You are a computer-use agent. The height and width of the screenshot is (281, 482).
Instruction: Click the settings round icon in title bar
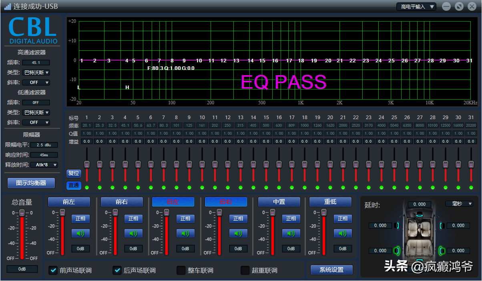pyautogui.click(x=459, y=6)
